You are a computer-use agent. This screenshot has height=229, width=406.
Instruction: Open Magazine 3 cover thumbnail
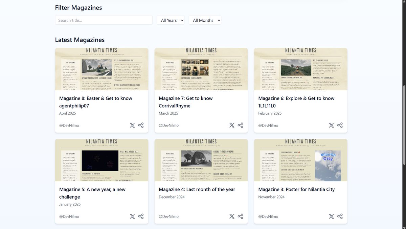[x=300, y=160]
